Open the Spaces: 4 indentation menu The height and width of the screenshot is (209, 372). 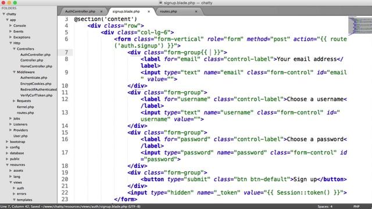coord(325,207)
